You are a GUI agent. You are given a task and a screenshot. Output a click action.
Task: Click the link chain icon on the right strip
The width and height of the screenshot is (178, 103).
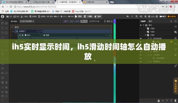(x=176, y=66)
